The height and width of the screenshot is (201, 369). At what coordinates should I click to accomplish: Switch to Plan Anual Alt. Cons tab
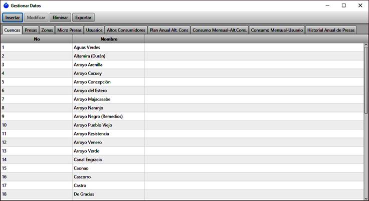tap(169, 30)
